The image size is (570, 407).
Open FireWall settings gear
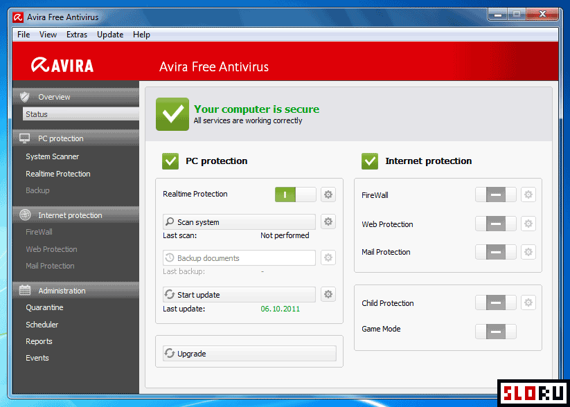click(x=528, y=195)
